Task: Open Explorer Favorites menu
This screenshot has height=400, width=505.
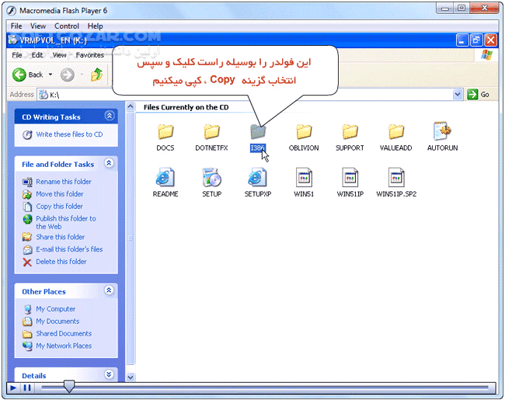Action: [90, 55]
